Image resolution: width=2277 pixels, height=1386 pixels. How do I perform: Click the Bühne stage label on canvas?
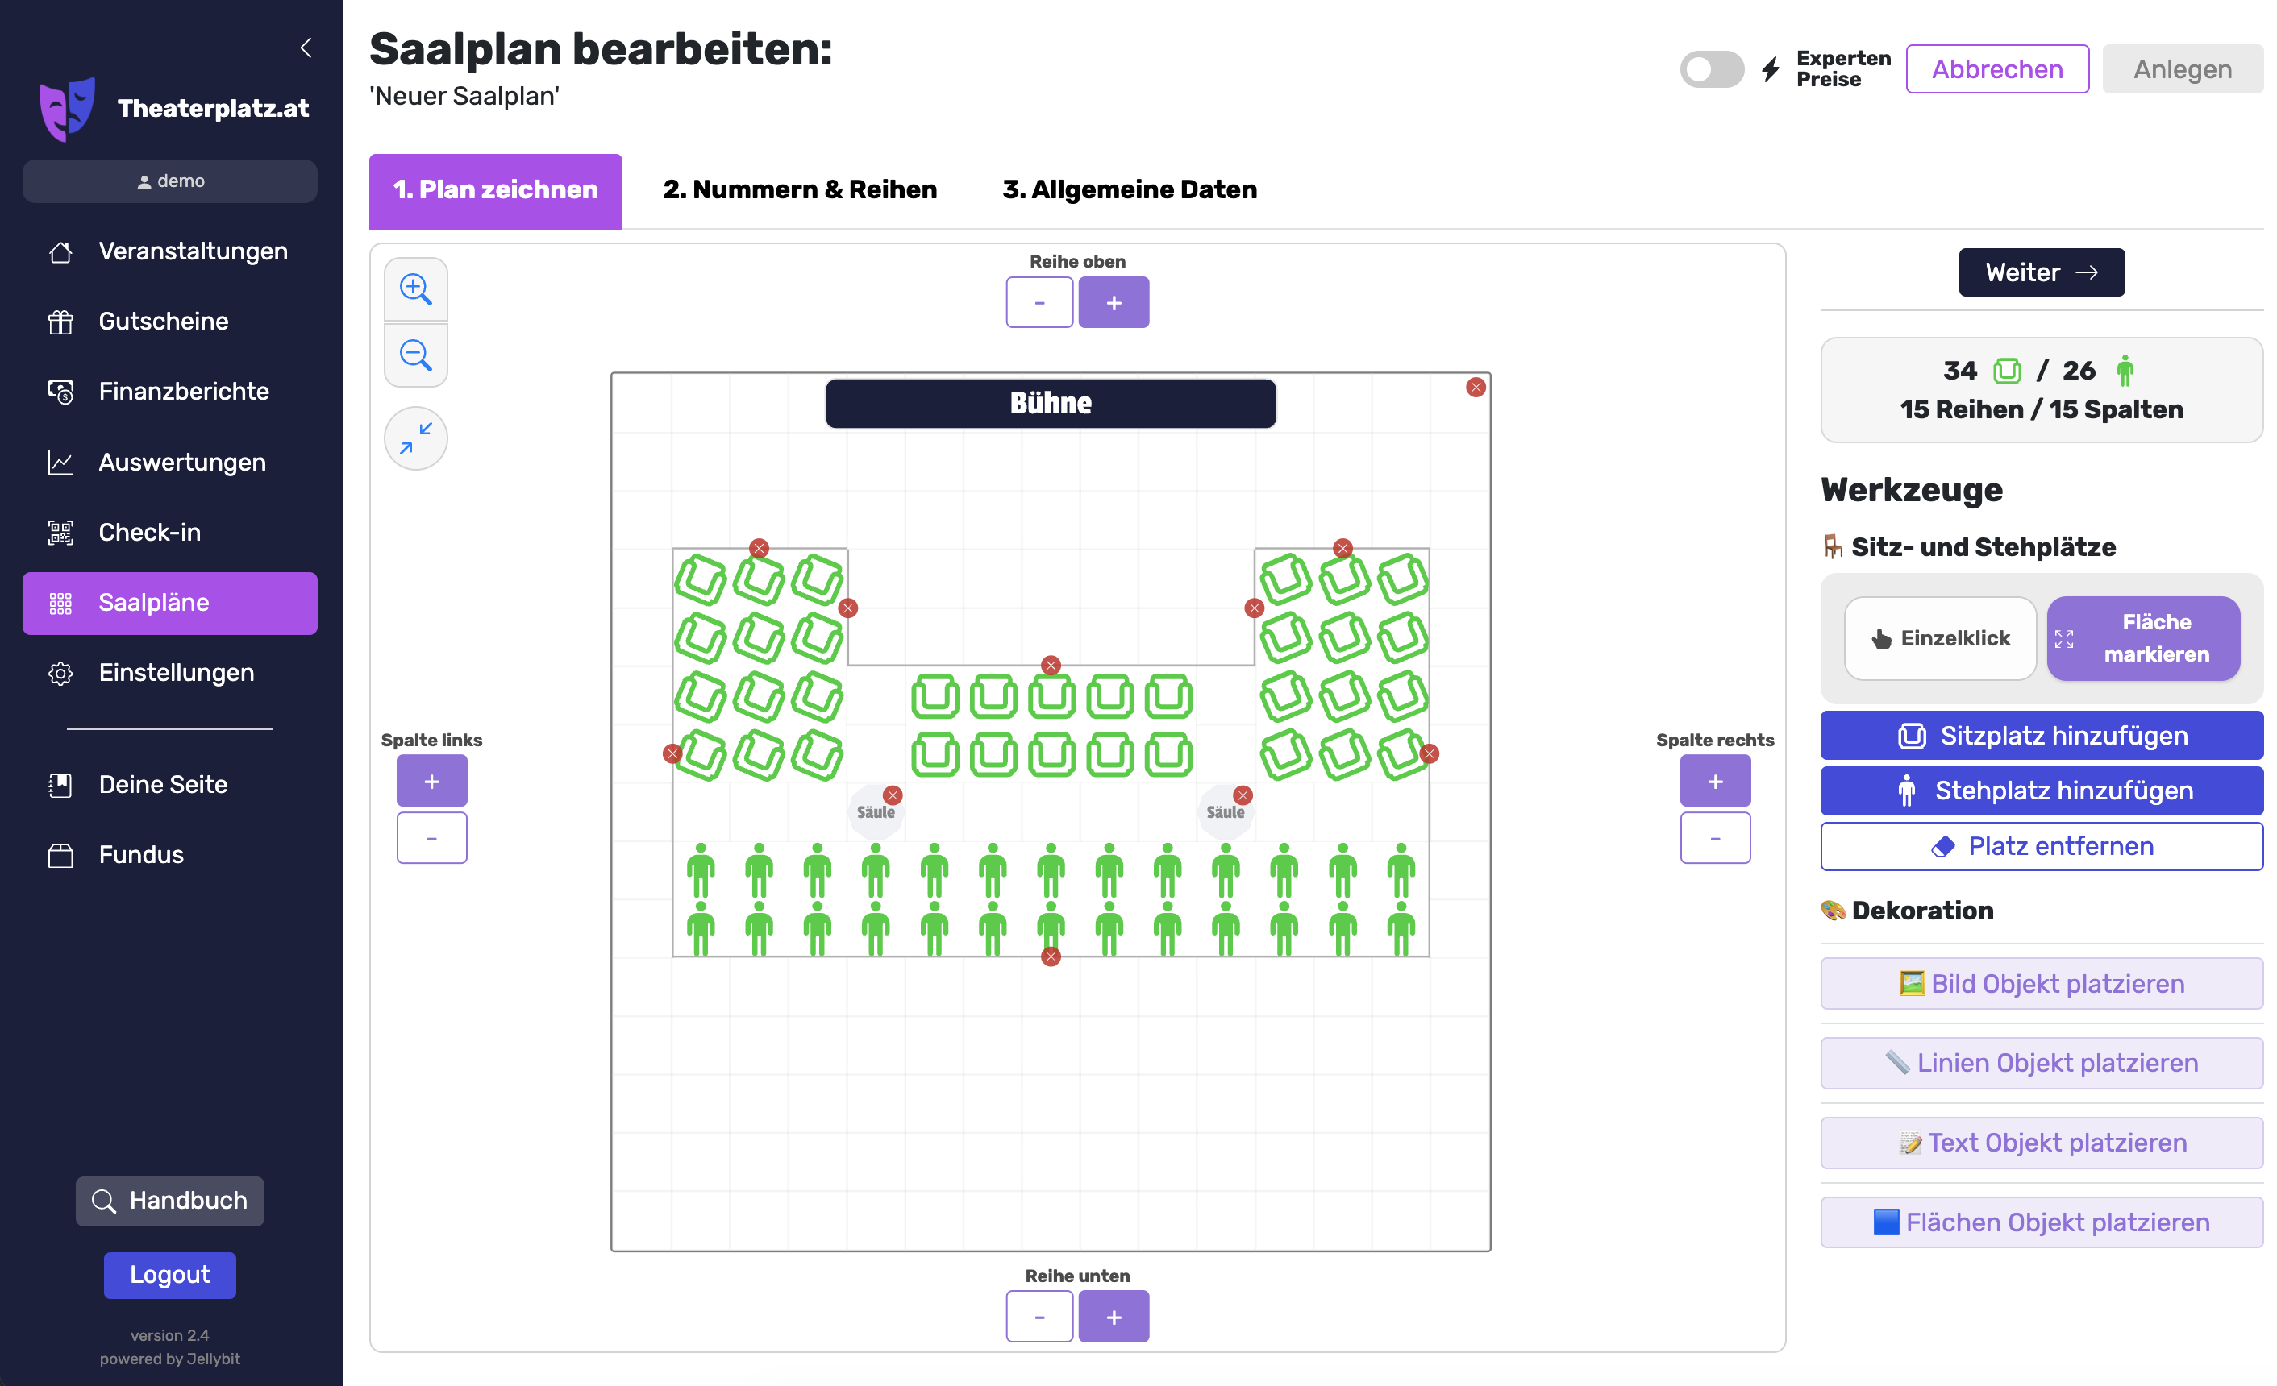(x=1050, y=404)
